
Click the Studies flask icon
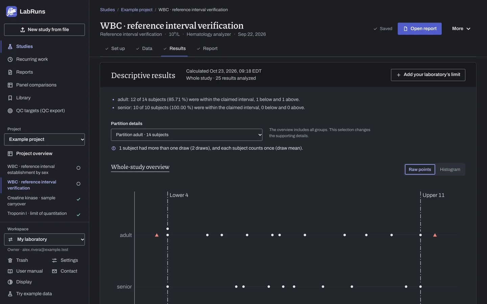[x=10, y=47]
